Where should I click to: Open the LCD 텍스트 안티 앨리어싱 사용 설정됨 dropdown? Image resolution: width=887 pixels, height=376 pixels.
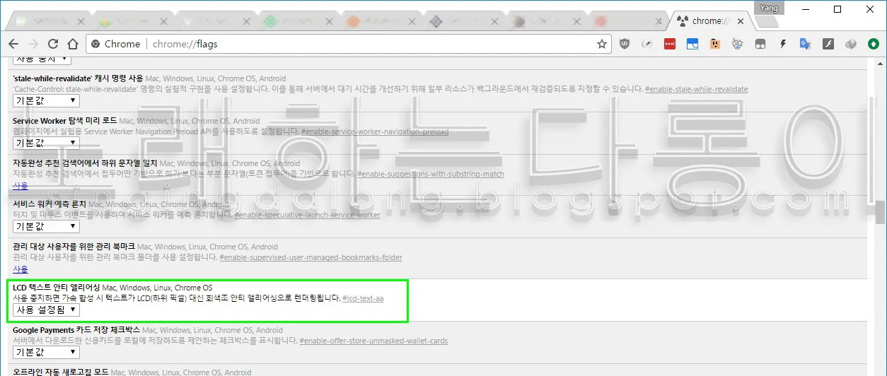click(46, 310)
